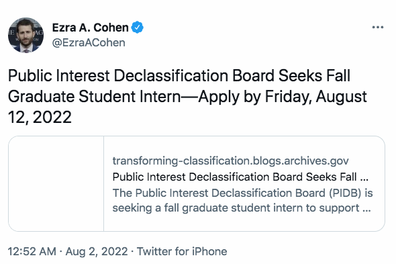
Task: Click the tweet's first line about Declassification Board
Action: pyautogui.click(x=179, y=76)
